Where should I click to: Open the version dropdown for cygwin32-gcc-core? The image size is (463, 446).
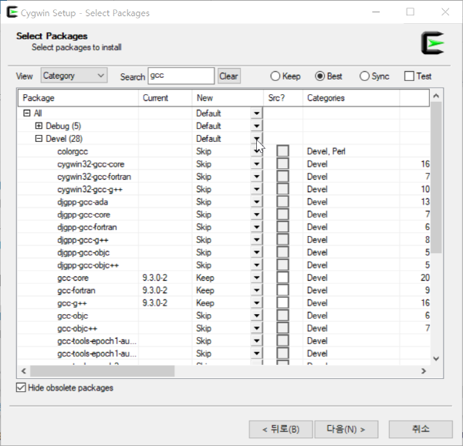pos(257,164)
